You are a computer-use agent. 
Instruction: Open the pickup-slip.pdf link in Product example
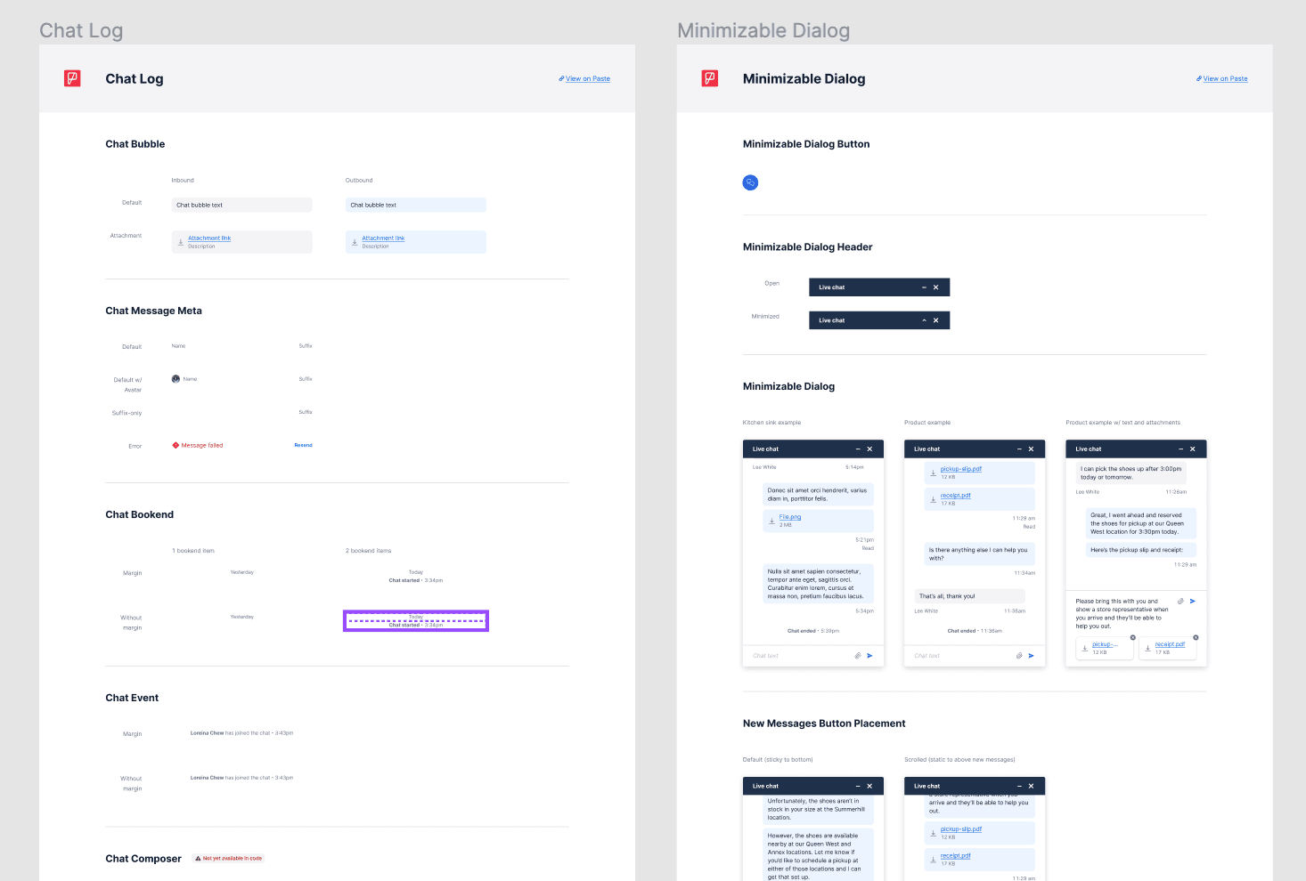pyautogui.click(x=960, y=469)
